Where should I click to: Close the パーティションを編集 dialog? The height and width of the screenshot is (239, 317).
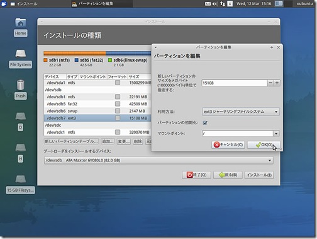279,47
